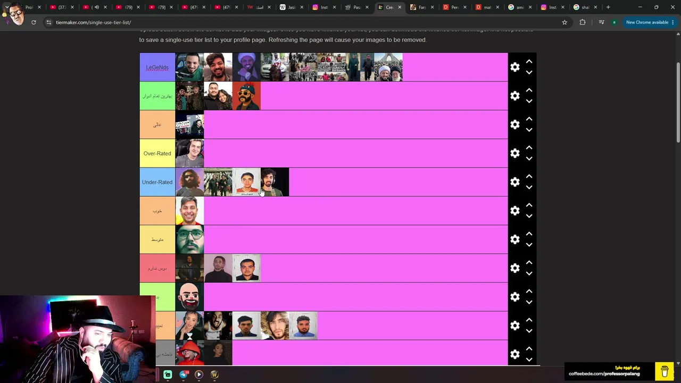
Task: Switch to the Pers tab
Action: point(453,7)
